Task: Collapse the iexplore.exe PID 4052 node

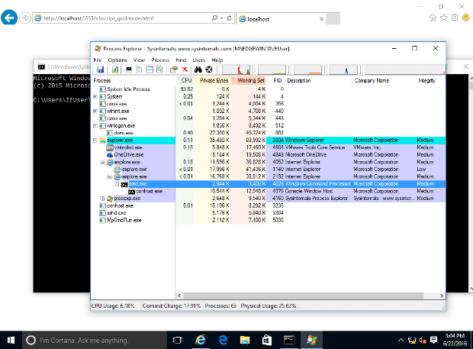Action: pyautogui.click(x=102, y=162)
